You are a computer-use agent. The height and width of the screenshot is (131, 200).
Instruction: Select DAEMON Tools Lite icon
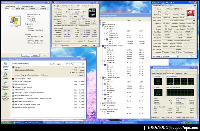(13, 90)
